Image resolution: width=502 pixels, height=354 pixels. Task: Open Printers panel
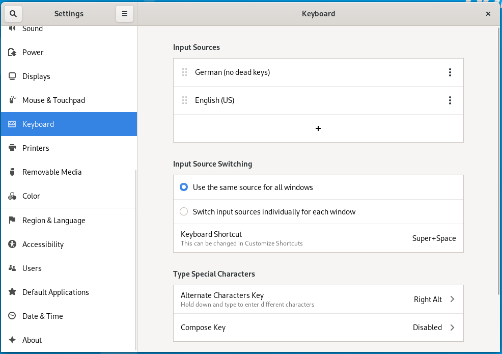[69, 148]
